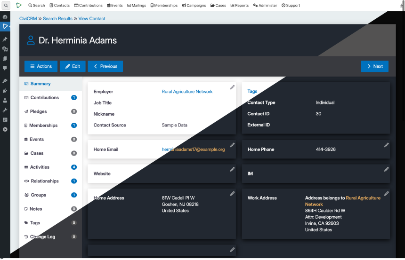This screenshot has height=260, width=405.
Task: Expand the Contributions menu in top bar
Action: (x=88, y=5)
